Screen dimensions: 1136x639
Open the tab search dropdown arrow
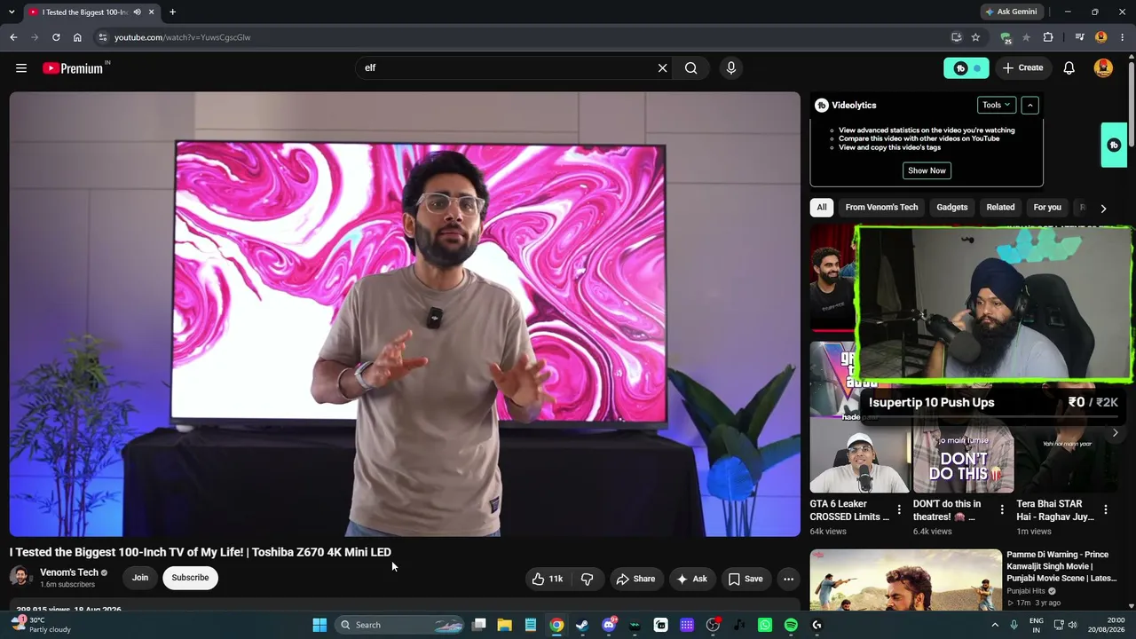point(10,12)
